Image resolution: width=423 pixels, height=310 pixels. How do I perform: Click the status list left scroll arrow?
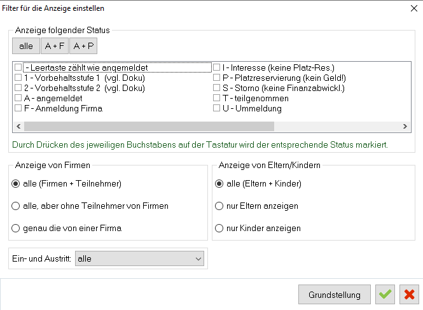(x=18, y=127)
